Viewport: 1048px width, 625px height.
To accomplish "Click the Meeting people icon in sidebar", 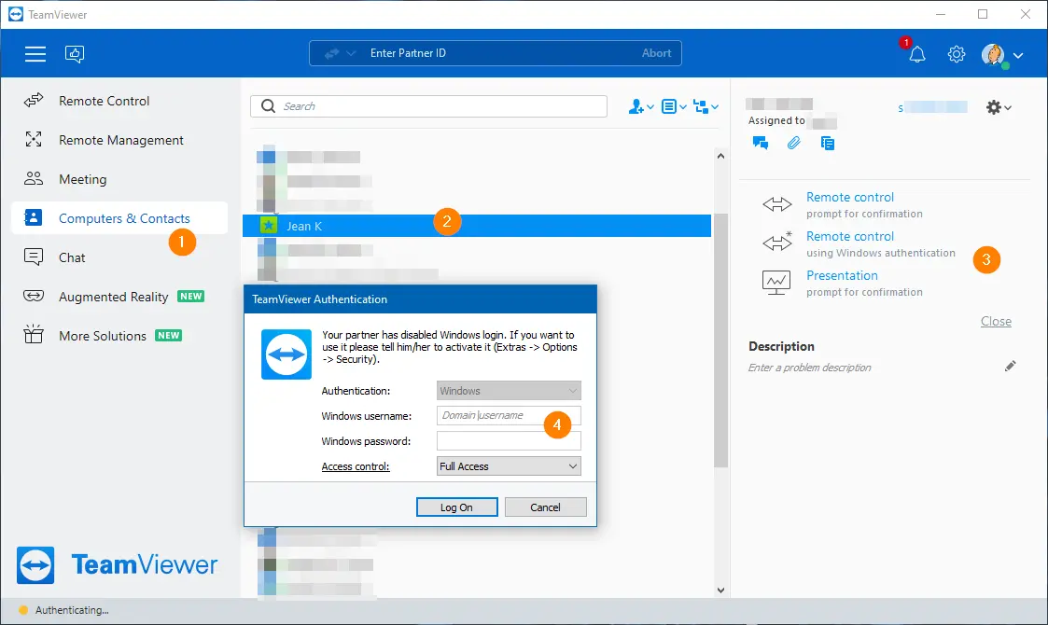I will (34, 178).
